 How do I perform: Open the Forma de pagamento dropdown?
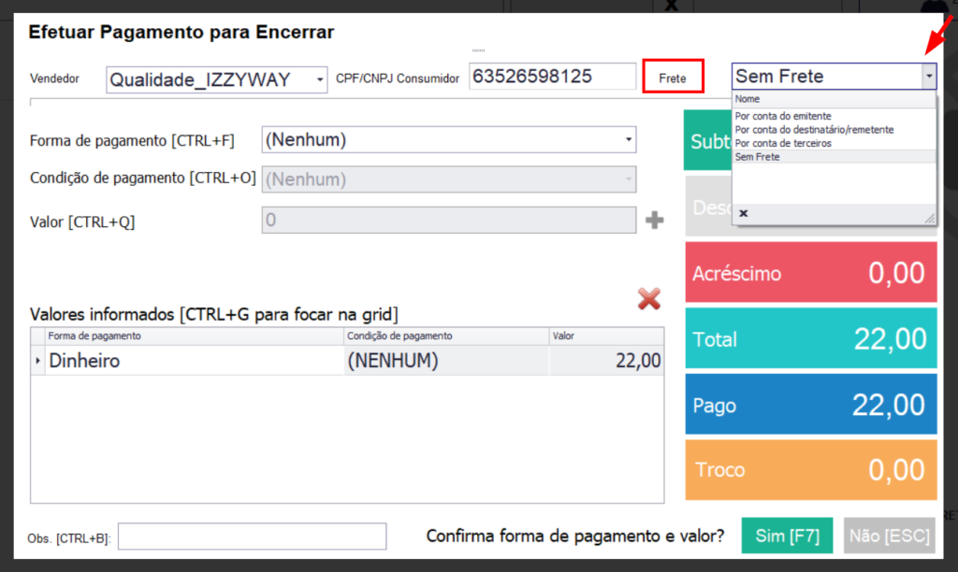(x=628, y=140)
